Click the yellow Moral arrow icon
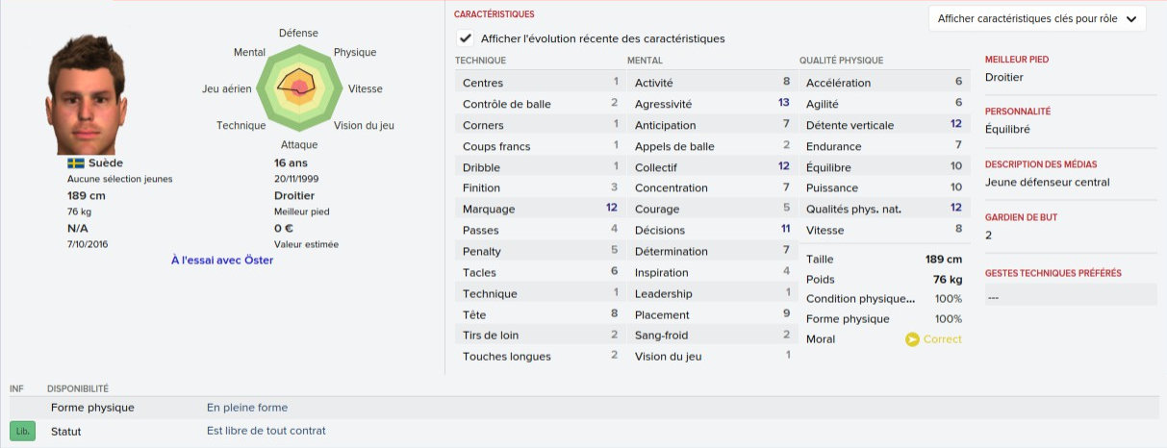This screenshot has height=448, width=1167. click(912, 339)
